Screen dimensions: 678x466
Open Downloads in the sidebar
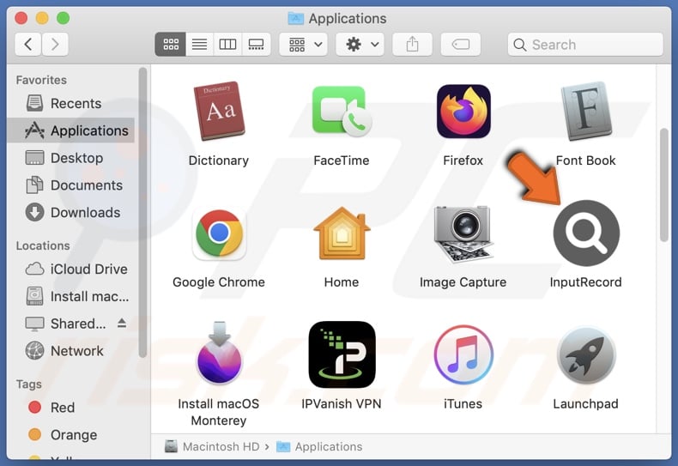point(71,212)
